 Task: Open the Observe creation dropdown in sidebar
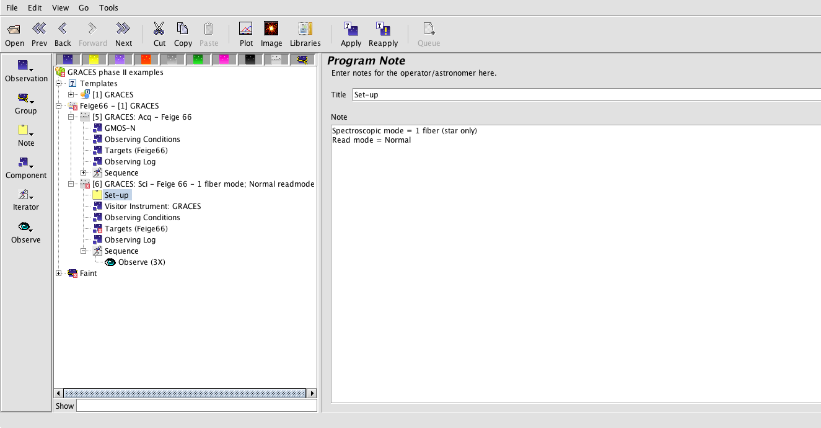26,232
